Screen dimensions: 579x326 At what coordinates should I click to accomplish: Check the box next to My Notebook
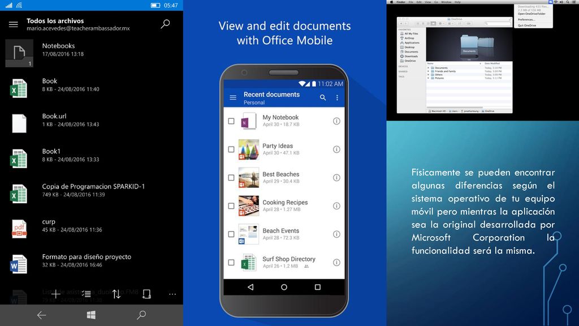231,121
